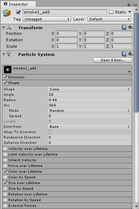This screenshot has width=139, height=209.
Task: Enable Force over Lifetime module
Action: [5, 166]
